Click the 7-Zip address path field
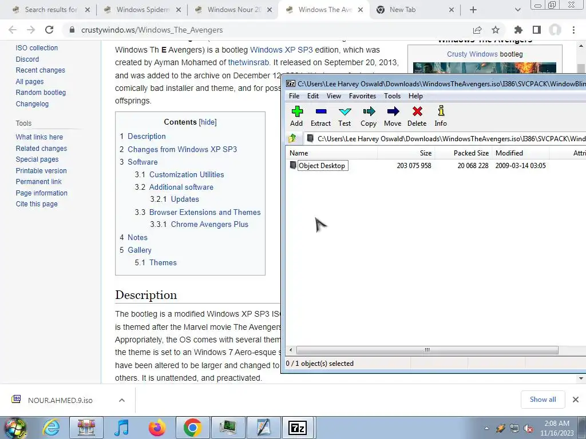The height and width of the screenshot is (439, 586). click(x=445, y=138)
